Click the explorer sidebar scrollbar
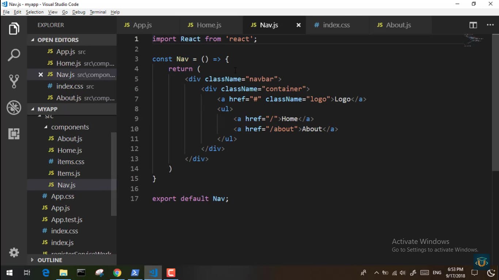499x280 pixels. pos(114,174)
